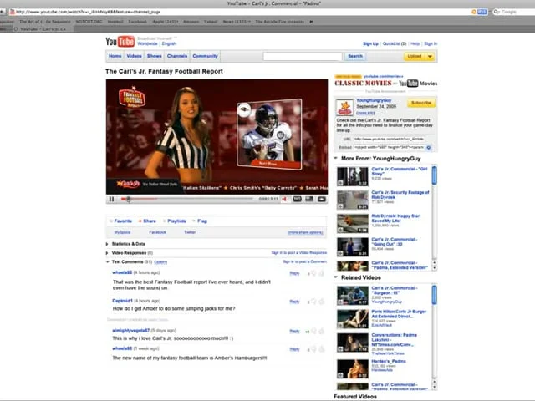
Task: Switch the player to wide view mode
Action: pos(309,199)
